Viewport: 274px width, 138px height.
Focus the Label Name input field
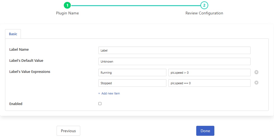pyautogui.click(x=174, y=50)
